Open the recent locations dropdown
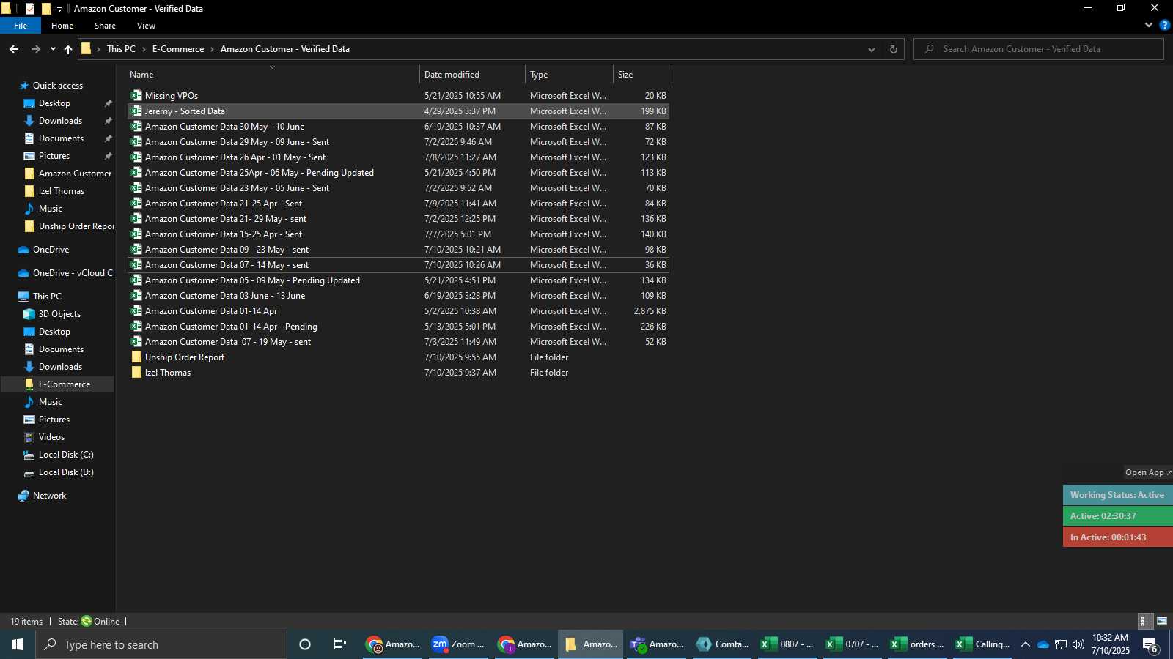The image size is (1173, 659). click(53, 49)
